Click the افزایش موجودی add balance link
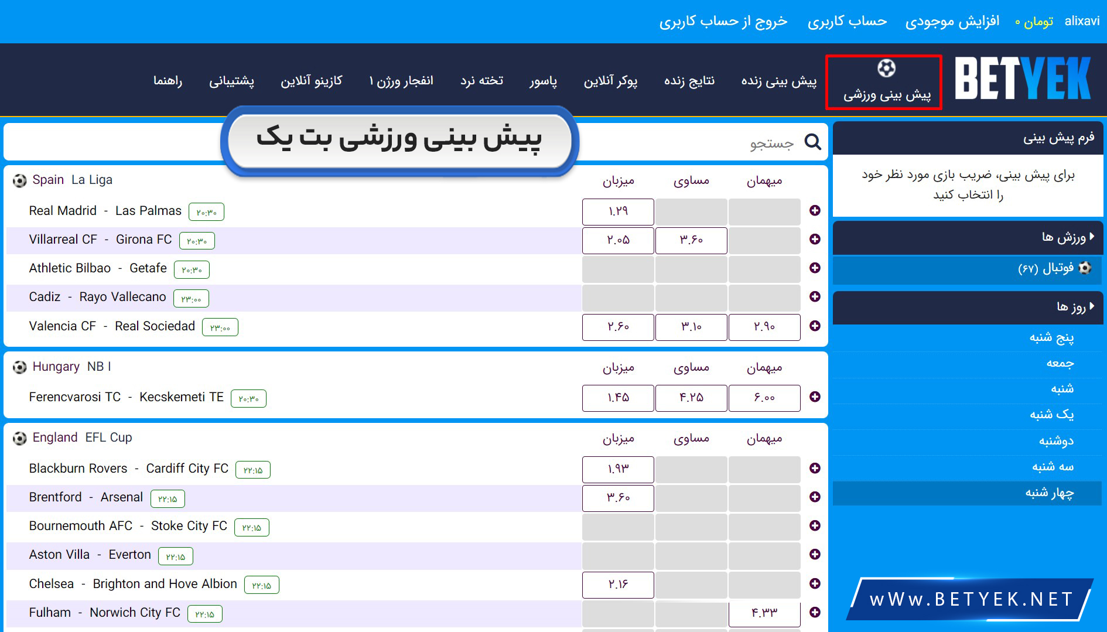This screenshot has width=1107, height=632. point(952,21)
